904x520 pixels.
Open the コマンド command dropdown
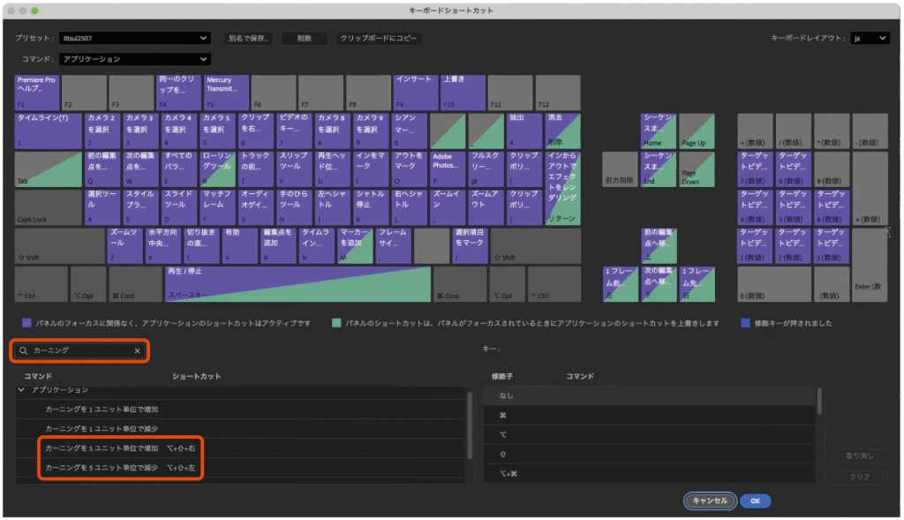tap(135, 59)
